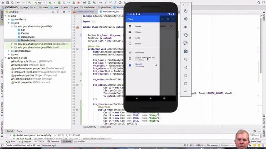This screenshot has width=266, height=149.
Task: Select CarList in project tree
Action: point(25,34)
